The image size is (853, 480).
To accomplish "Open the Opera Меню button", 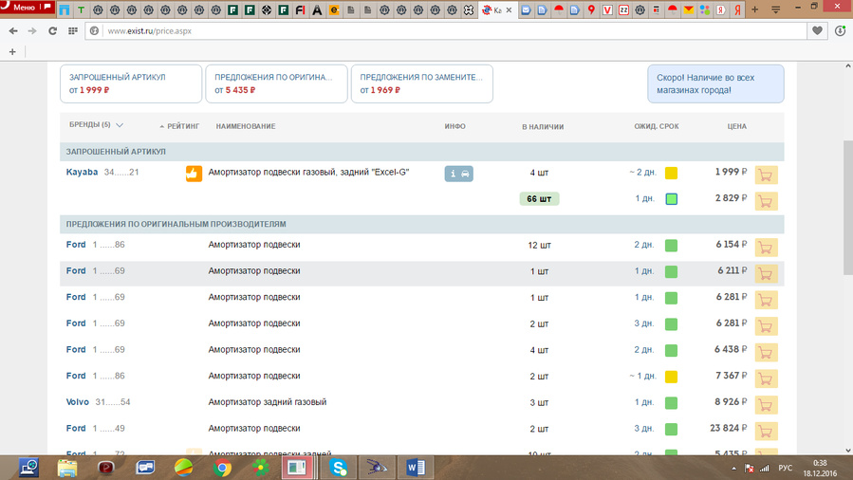I will click(27, 7).
